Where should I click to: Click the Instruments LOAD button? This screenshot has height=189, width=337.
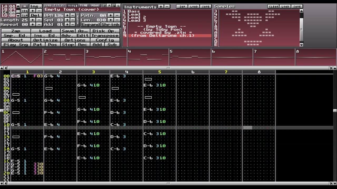click(x=194, y=7)
